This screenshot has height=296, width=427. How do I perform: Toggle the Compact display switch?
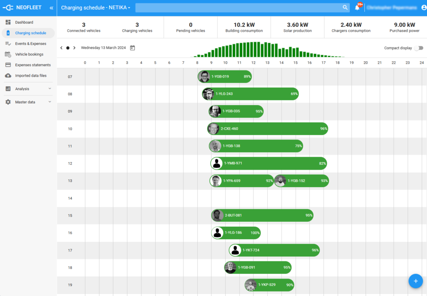pos(418,48)
